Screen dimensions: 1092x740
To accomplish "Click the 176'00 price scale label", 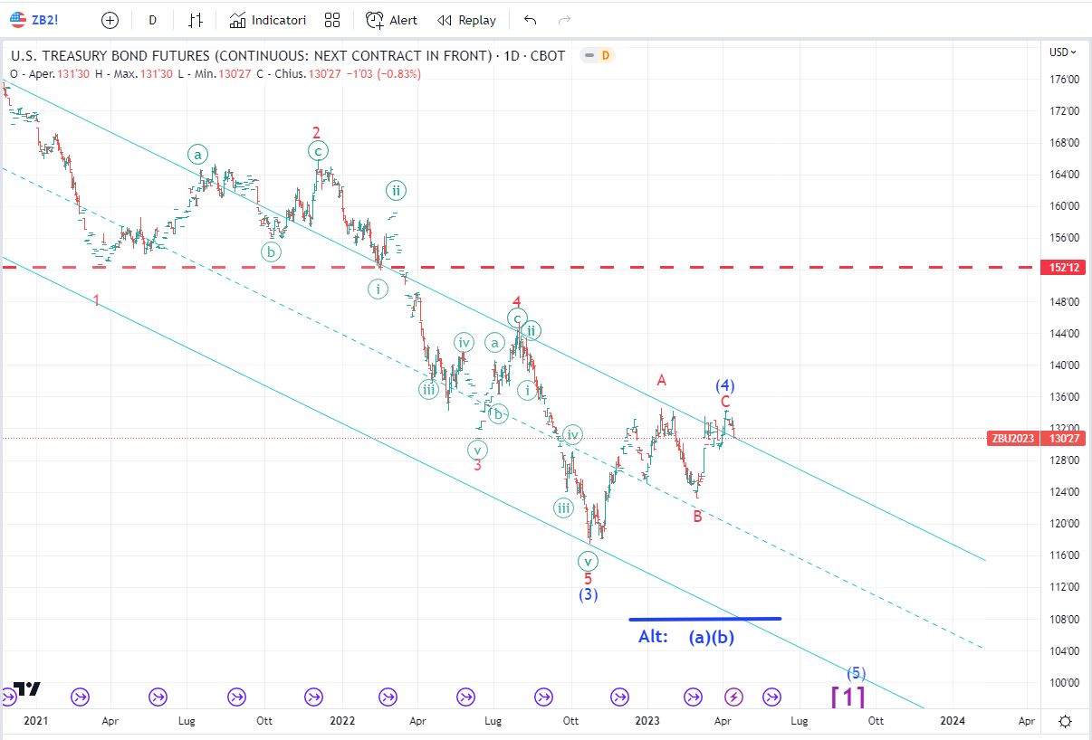I will pos(1064,80).
